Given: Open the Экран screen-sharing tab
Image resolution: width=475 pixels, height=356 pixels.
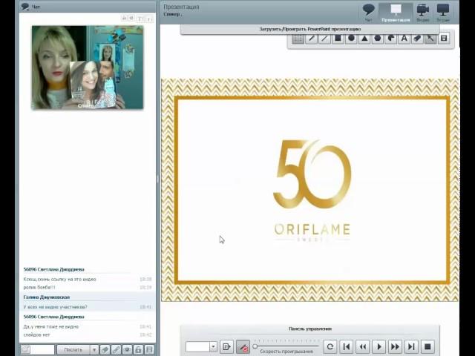Looking at the screenshot, I should coord(443,13).
